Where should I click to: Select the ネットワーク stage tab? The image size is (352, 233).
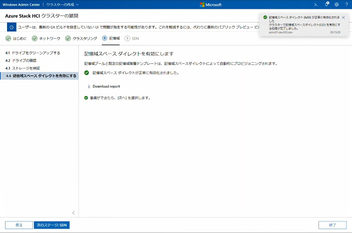[46, 39]
